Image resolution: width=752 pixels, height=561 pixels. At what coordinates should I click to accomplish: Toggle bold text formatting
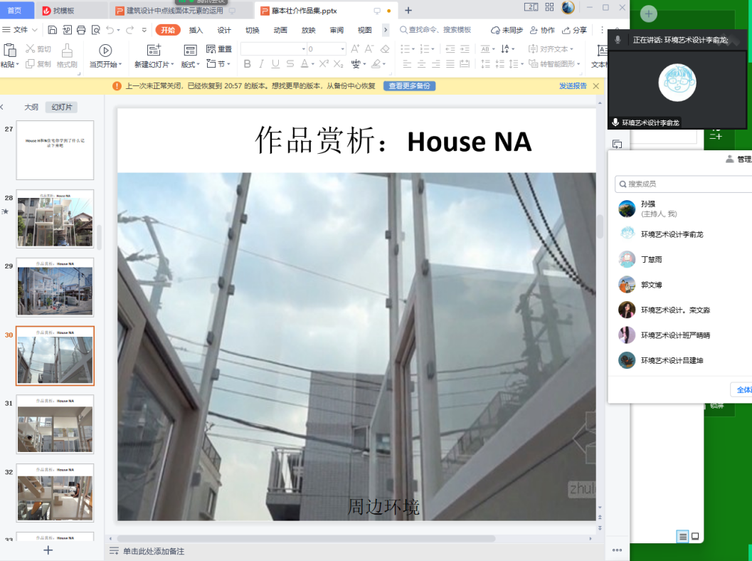pyautogui.click(x=245, y=64)
